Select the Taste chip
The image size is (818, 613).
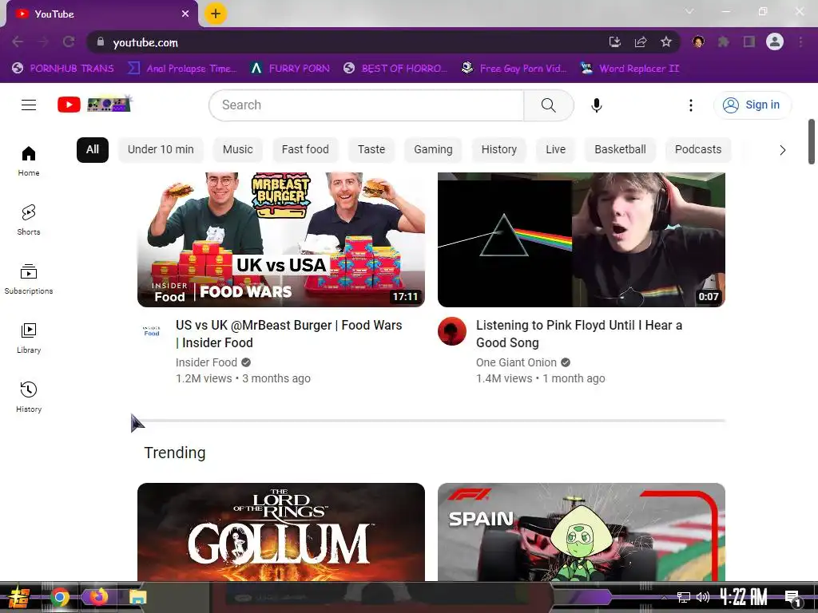(x=371, y=150)
